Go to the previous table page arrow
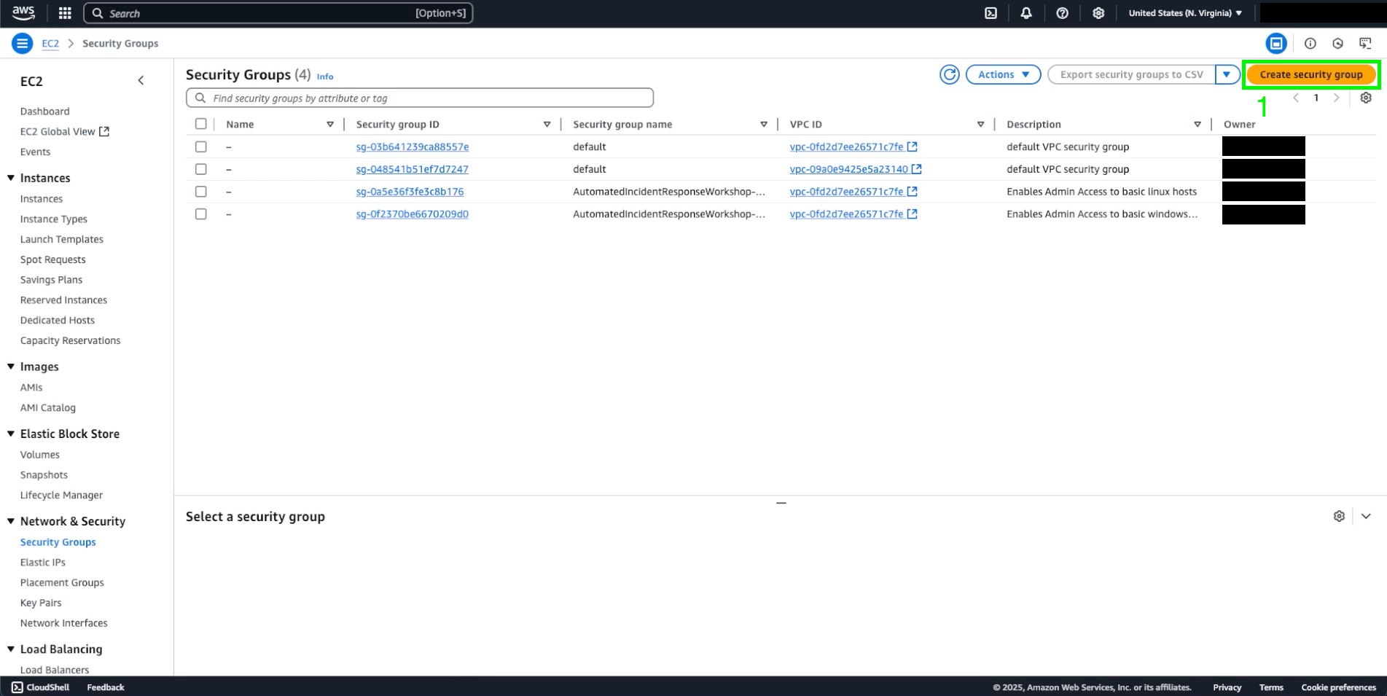The width and height of the screenshot is (1387, 696). click(x=1296, y=98)
